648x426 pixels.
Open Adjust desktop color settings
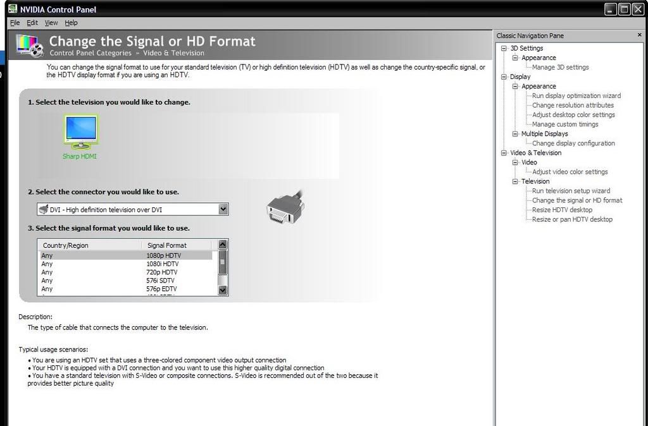click(573, 115)
